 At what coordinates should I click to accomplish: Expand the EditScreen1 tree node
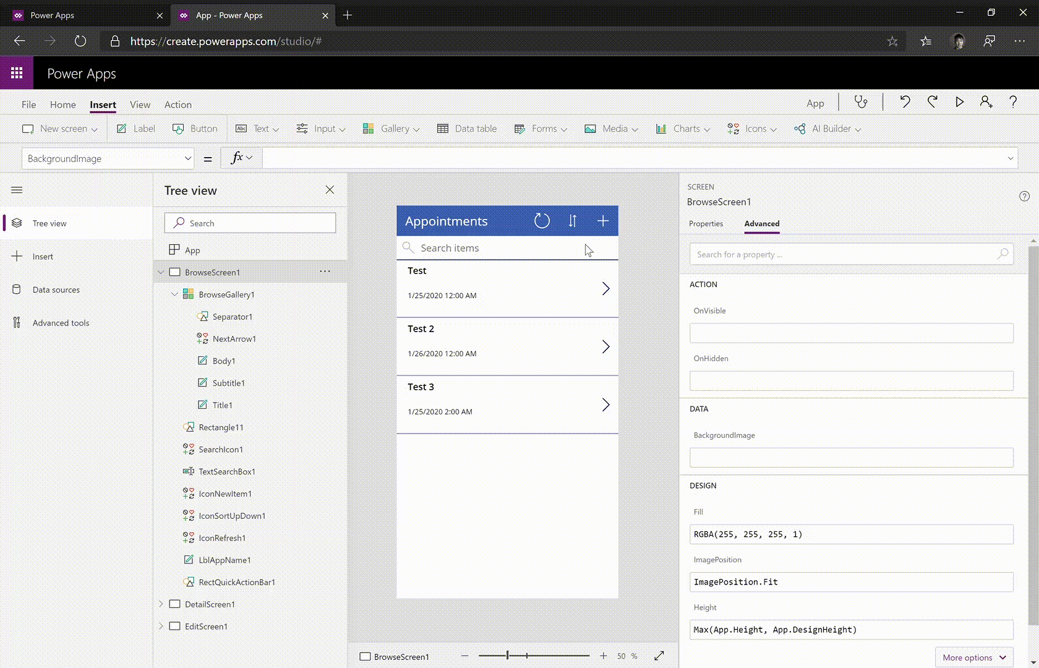[x=161, y=627]
